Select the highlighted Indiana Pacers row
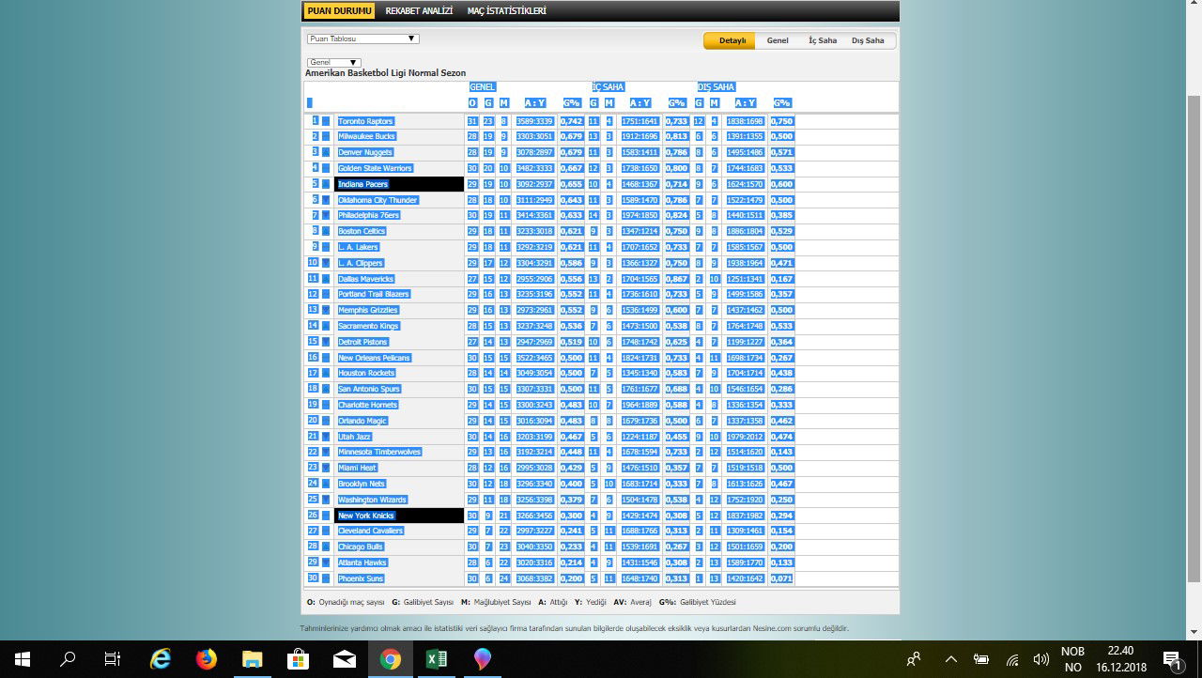This screenshot has width=1202, height=678. pyautogui.click(x=399, y=184)
